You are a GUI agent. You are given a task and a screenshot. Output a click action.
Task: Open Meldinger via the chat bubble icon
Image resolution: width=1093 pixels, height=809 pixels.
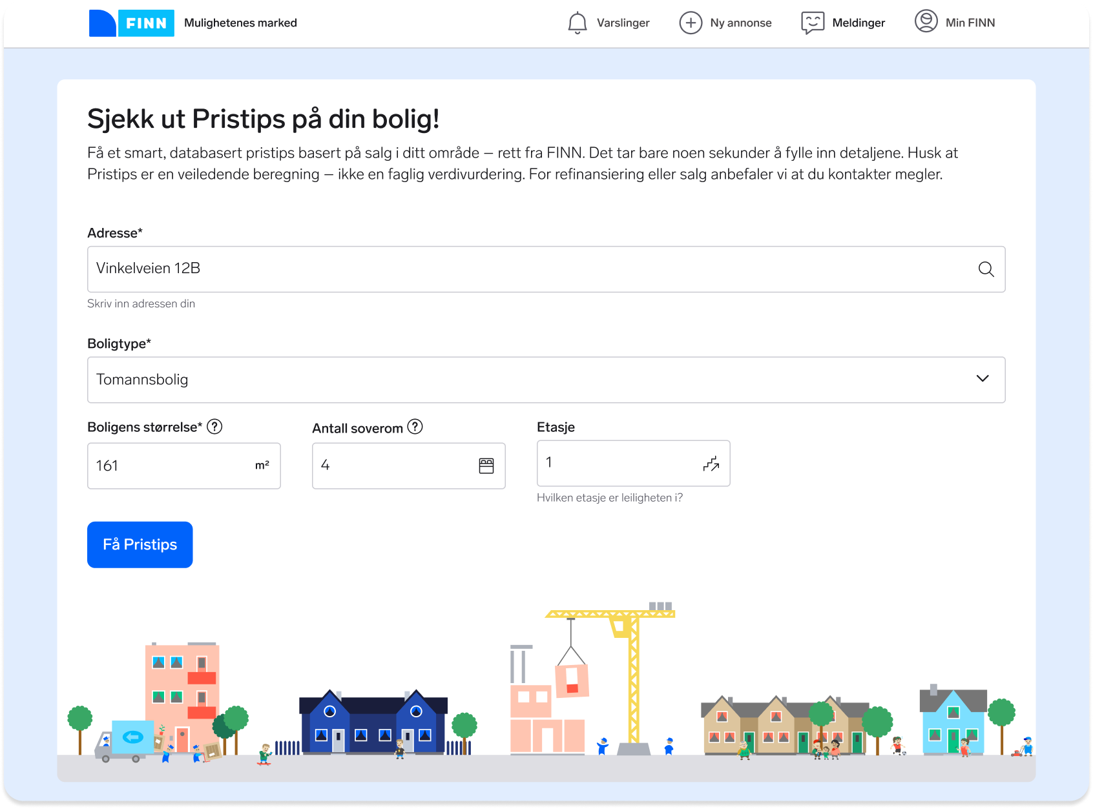click(x=813, y=23)
